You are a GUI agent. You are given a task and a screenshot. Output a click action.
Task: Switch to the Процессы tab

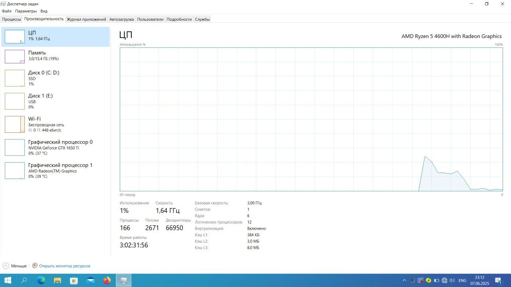click(12, 19)
